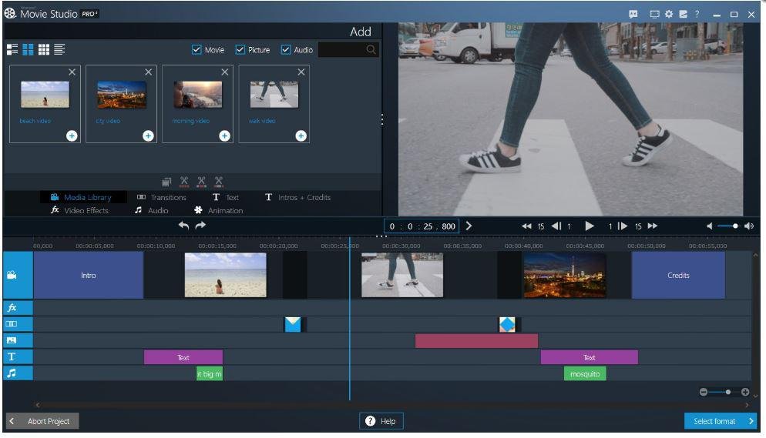Image resolution: width=766 pixels, height=438 pixels.
Task: Click the timeline zoom-in plus icon
Action: (x=745, y=392)
